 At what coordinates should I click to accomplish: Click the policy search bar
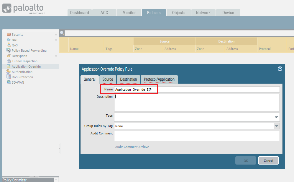(179, 33)
